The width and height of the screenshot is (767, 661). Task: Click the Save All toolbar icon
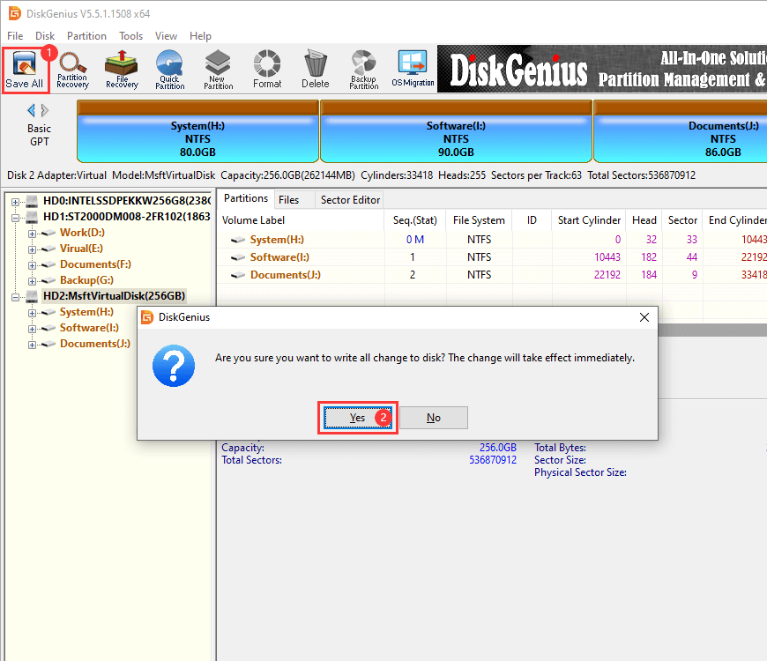click(x=24, y=69)
